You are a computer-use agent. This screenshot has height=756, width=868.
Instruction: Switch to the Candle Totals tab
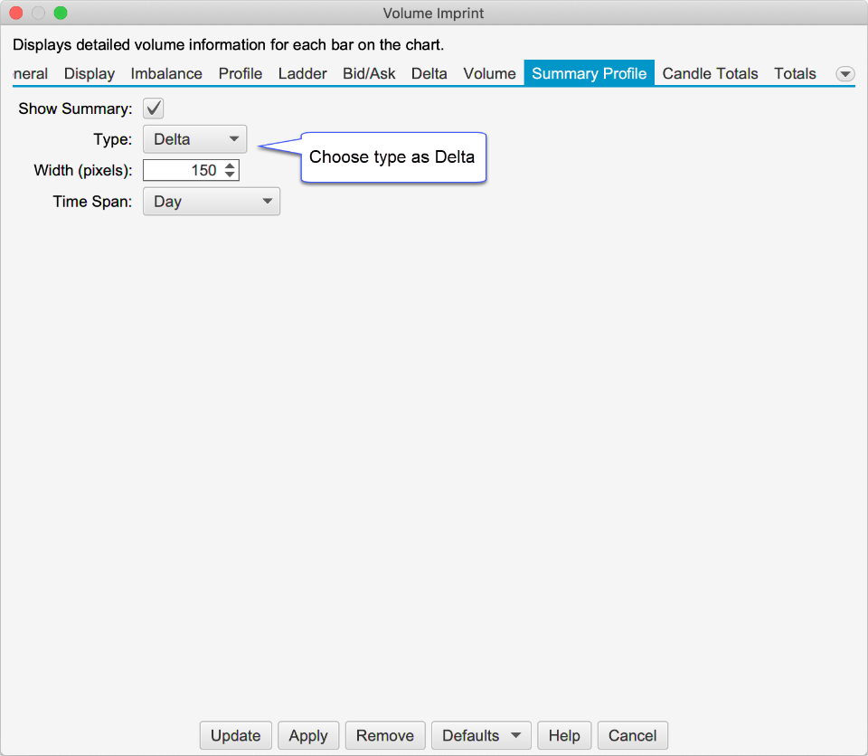pyautogui.click(x=710, y=74)
